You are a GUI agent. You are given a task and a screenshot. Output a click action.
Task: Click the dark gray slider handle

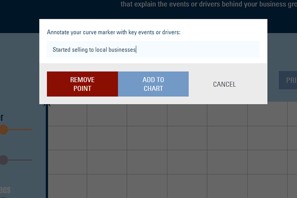point(3,160)
